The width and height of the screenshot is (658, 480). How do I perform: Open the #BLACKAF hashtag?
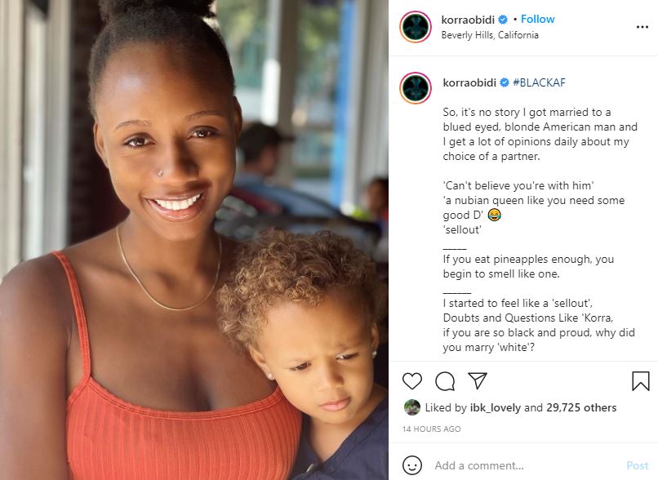(x=539, y=82)
